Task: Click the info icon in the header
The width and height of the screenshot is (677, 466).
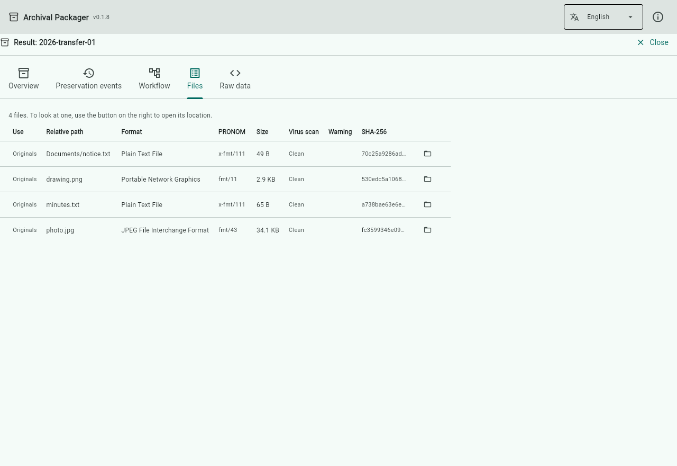Action: [x=658, y=17]
